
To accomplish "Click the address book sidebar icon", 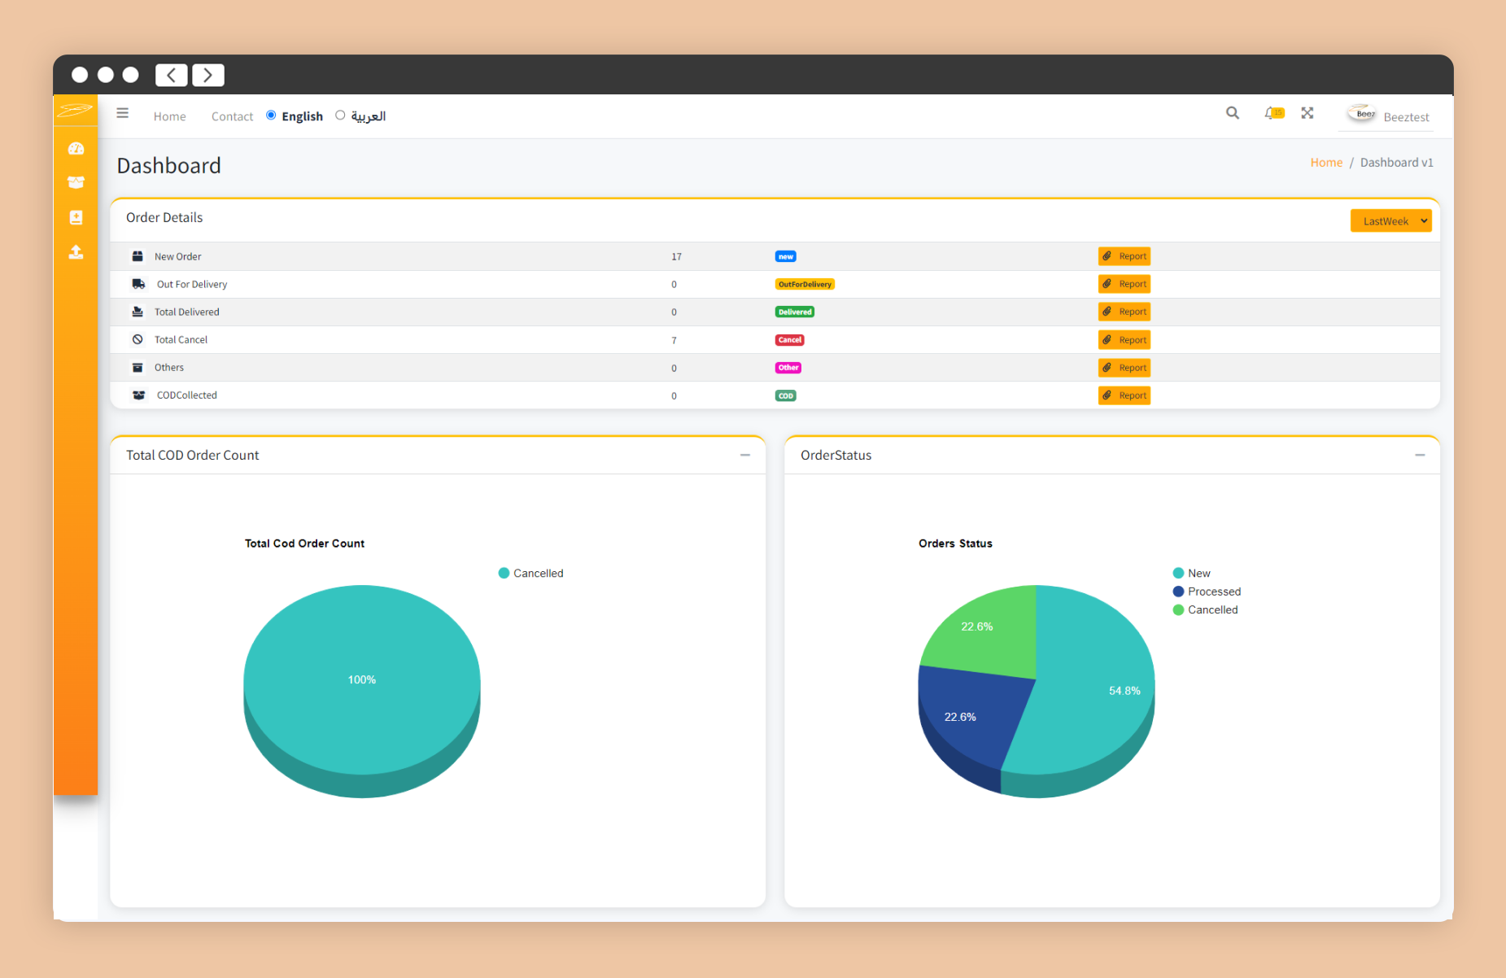I will [76, 217].
